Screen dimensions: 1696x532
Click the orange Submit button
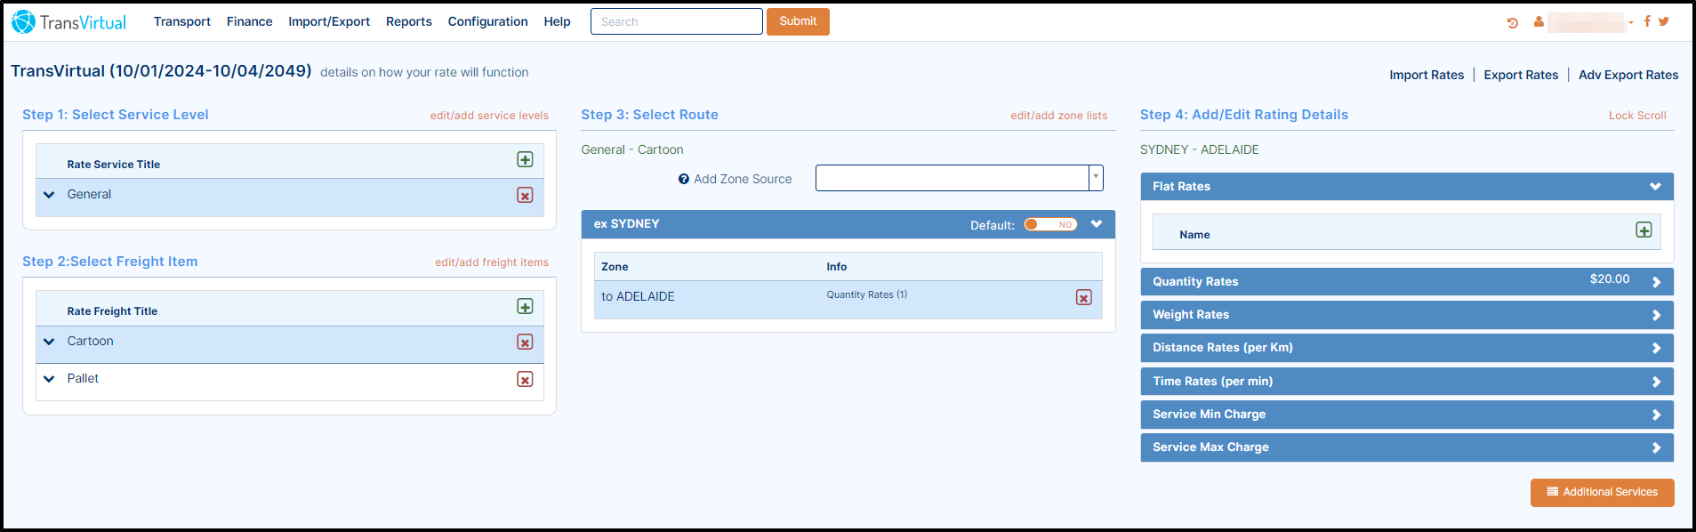click(x=798, y=21)
